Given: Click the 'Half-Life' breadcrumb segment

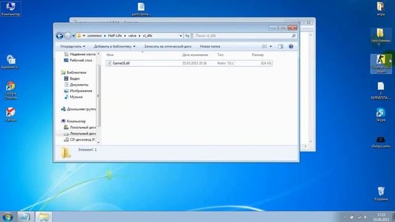Looking at the screenshot, I should click(x=115, y=36).
